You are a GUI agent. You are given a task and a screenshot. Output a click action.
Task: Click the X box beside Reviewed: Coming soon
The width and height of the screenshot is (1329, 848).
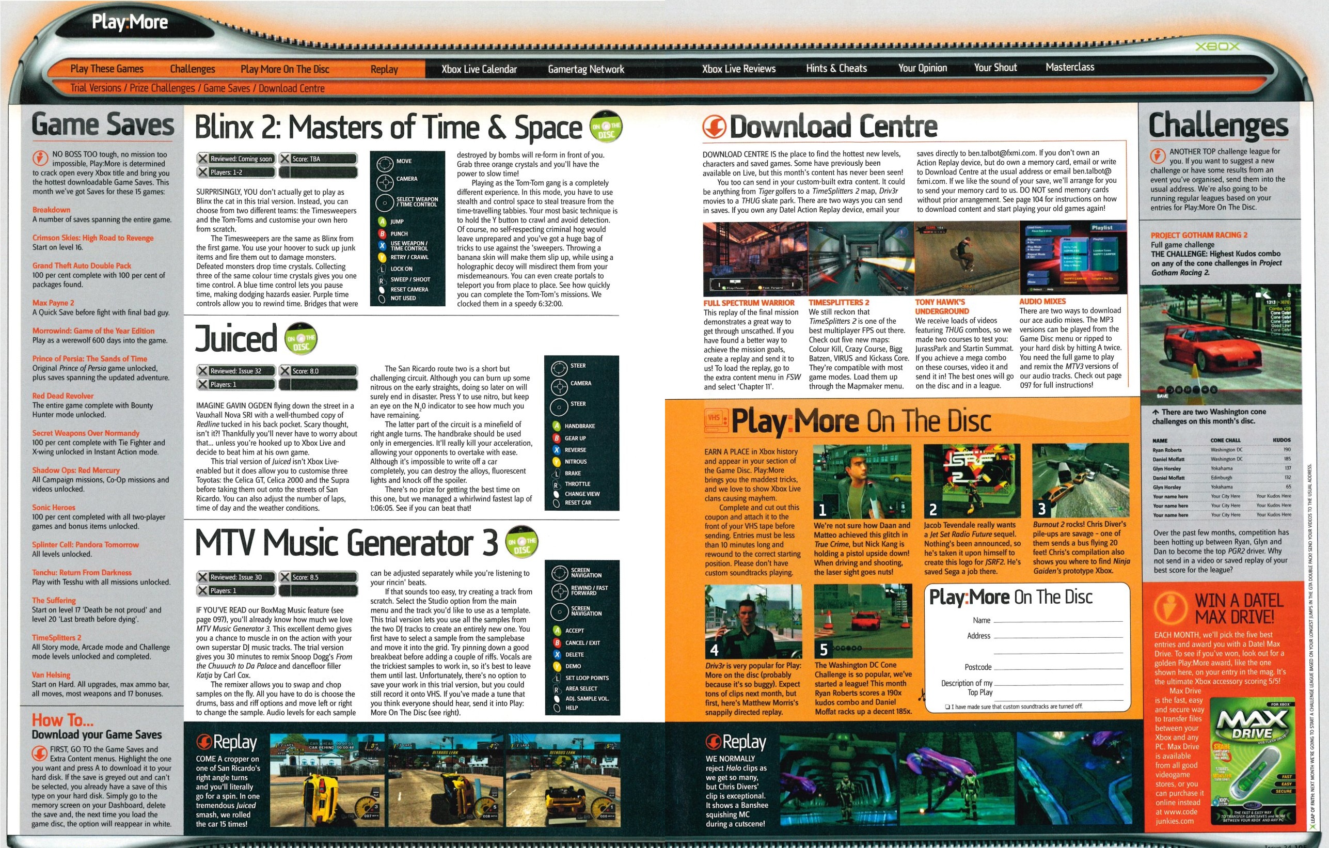tap(203, 159)
